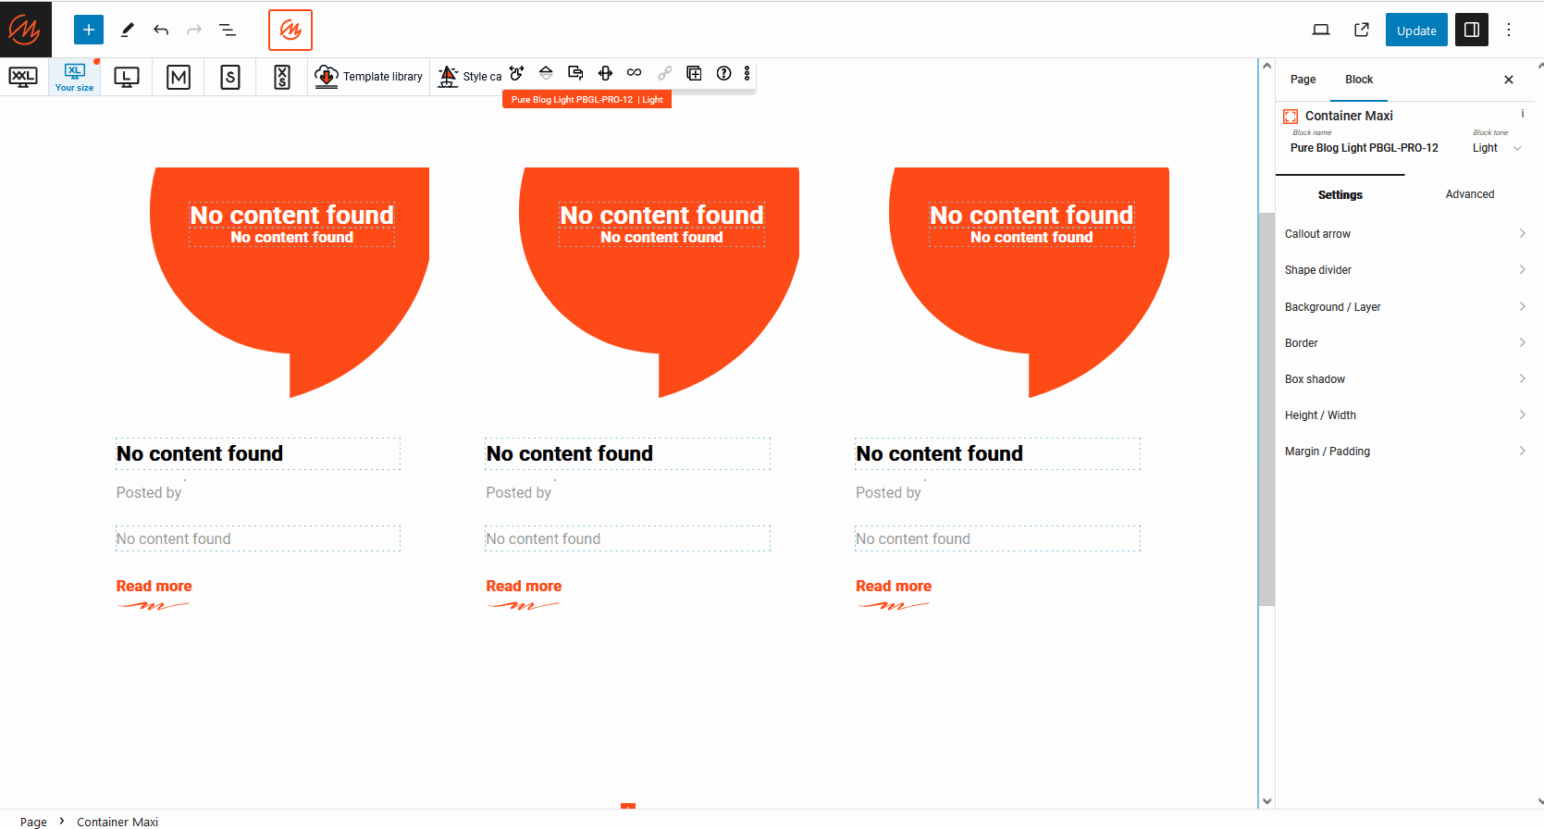The image size is (1544, 829).
Task: Click the duplicate block toolbar icon
Action: [694, 73]
